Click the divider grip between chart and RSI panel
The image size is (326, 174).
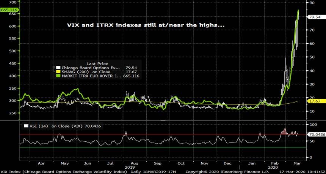(163, 120)
